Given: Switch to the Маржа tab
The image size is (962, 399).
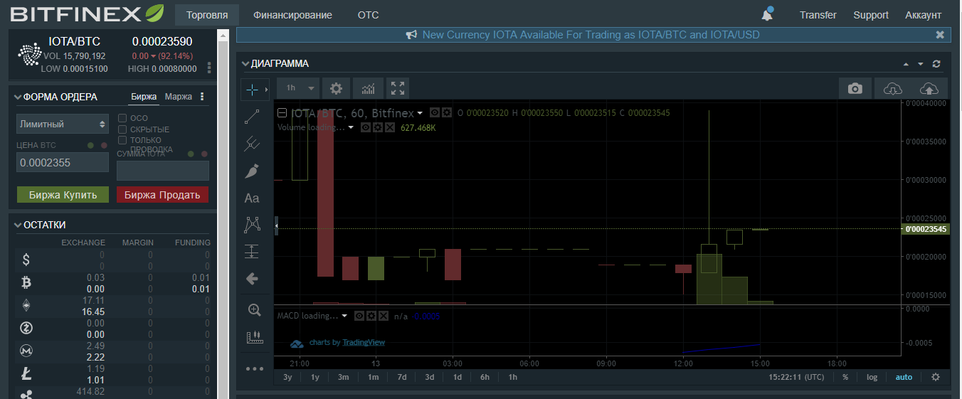Looking at the screenshot, I should pos(179,97).
